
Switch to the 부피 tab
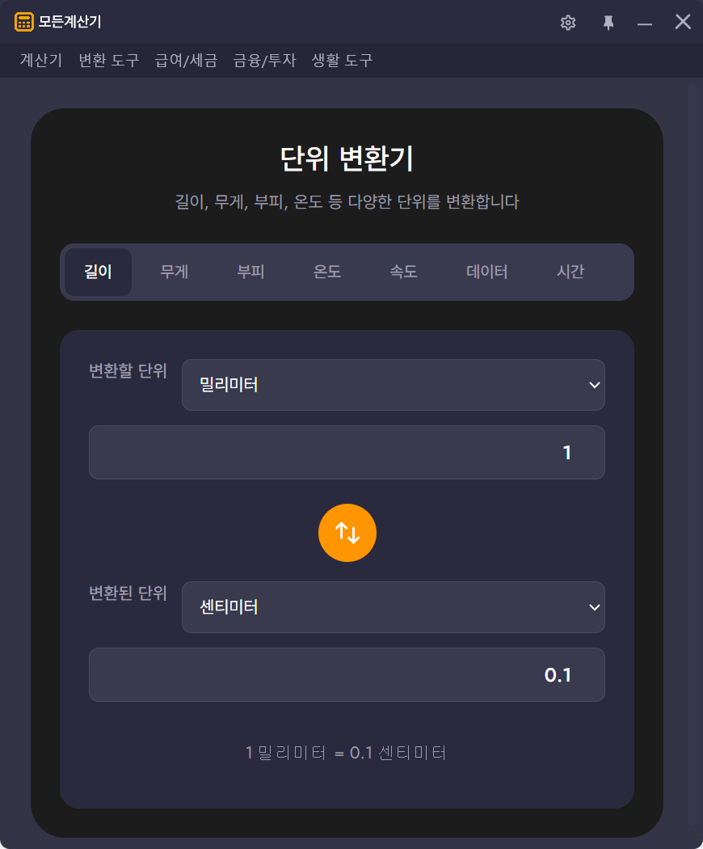tap(250, 272)
